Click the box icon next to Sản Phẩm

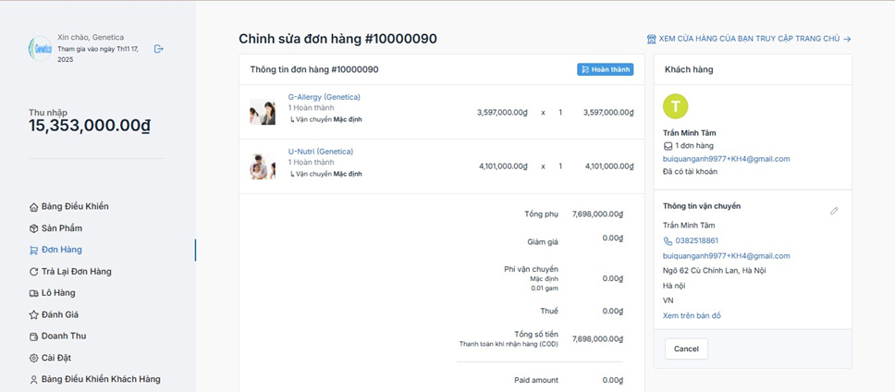pos(34,228)
